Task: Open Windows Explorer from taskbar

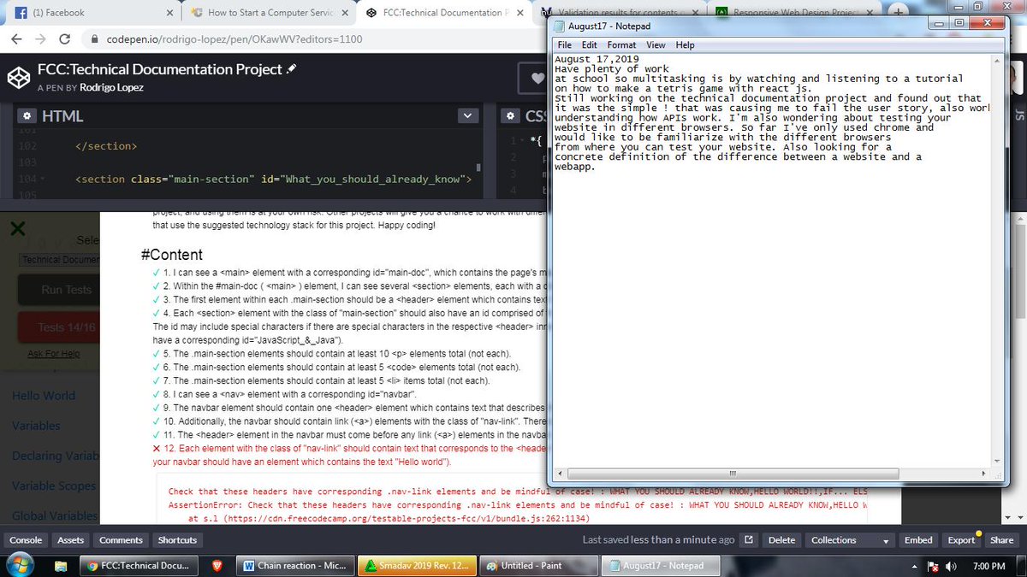Action: tap(61, 566)
